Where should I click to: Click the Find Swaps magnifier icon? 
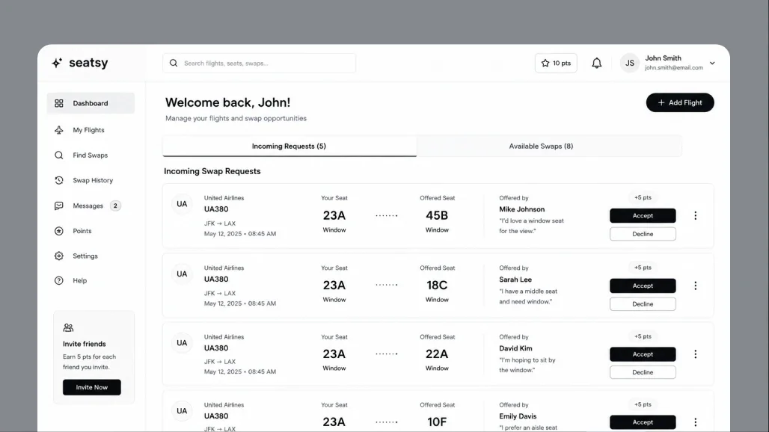[x=59, y=155]
